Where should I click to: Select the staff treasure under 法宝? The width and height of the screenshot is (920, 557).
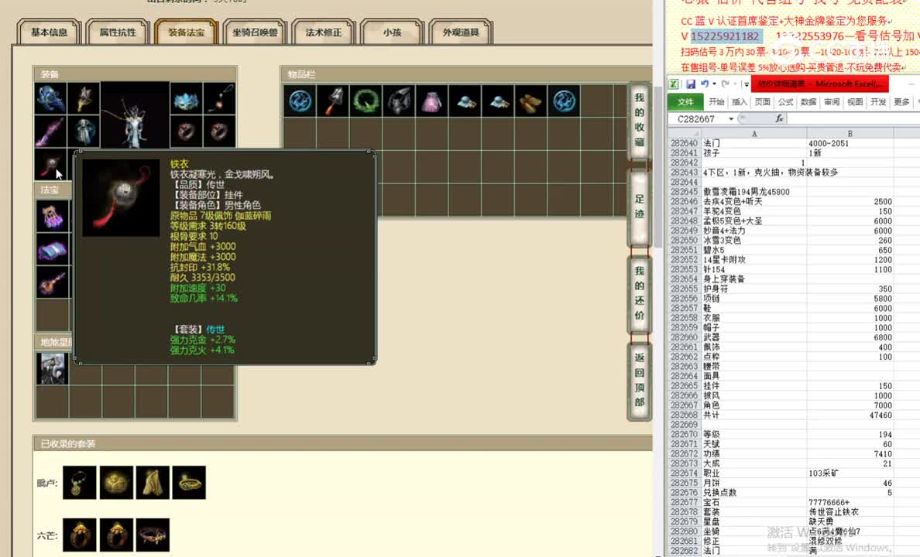[x=52, y=282]
